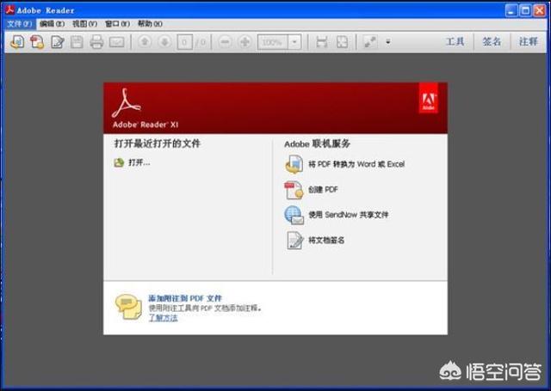Click the sign document toolbar icon
Viewport: 551px width, 391px height.
point(58,42)
